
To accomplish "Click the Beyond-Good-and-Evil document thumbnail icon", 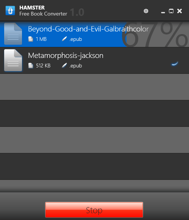I will [x=13, y=34].
